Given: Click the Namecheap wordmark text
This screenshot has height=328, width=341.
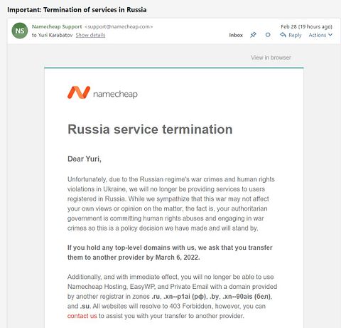Looking at the screenshot, I should pyautogui.click(x=115, y=94).
